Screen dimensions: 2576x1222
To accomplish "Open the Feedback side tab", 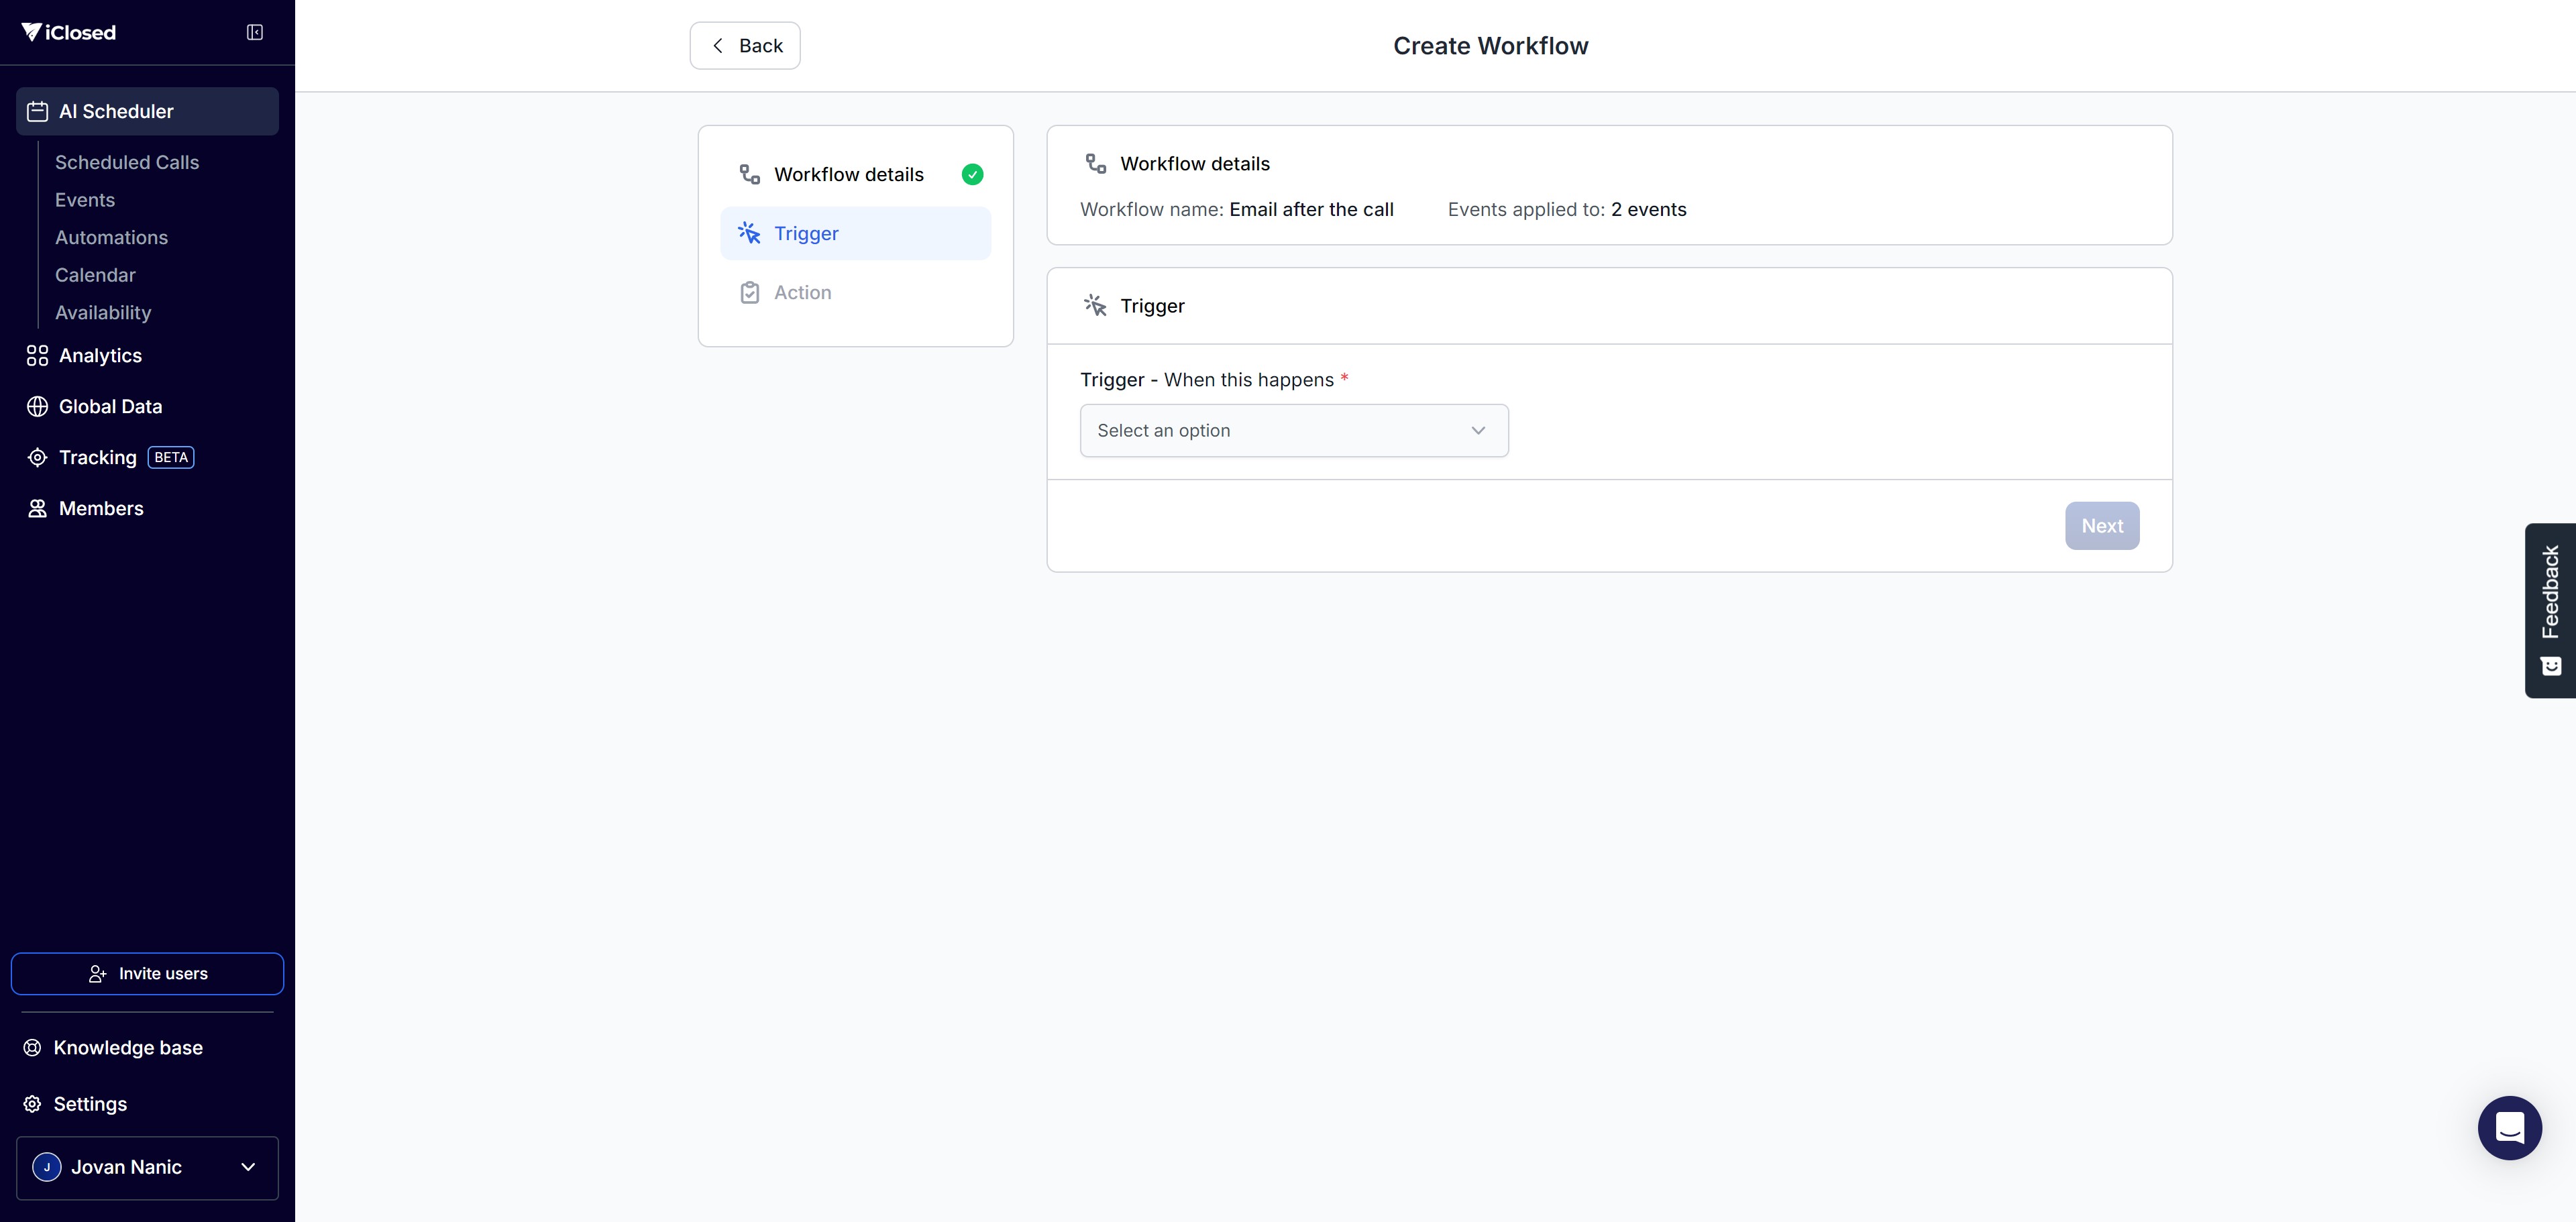I will pyautogui.click(x=2550, y=609).
